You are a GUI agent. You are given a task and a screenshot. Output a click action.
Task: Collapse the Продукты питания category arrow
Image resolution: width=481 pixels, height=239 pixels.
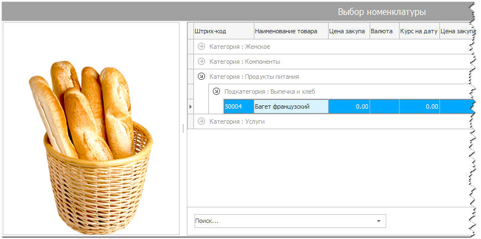[x=201, y=77]
